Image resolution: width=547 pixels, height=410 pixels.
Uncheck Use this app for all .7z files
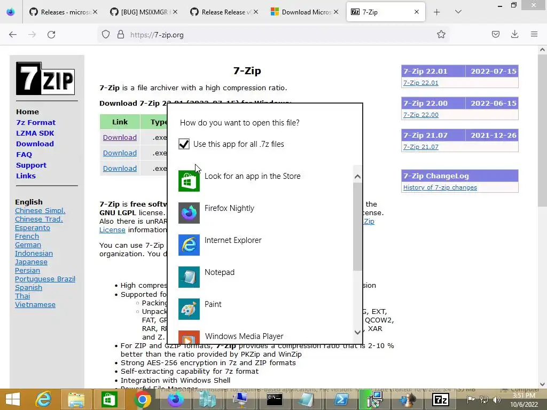(184, 144)
